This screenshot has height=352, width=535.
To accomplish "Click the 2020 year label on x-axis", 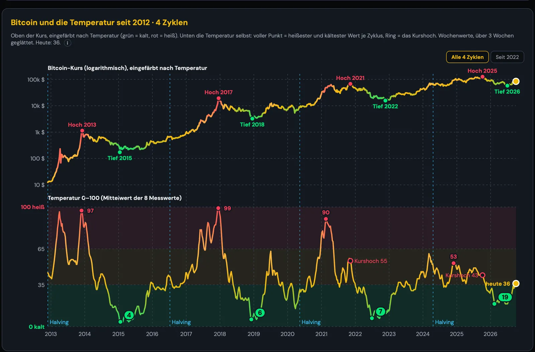I will (288, 334).
